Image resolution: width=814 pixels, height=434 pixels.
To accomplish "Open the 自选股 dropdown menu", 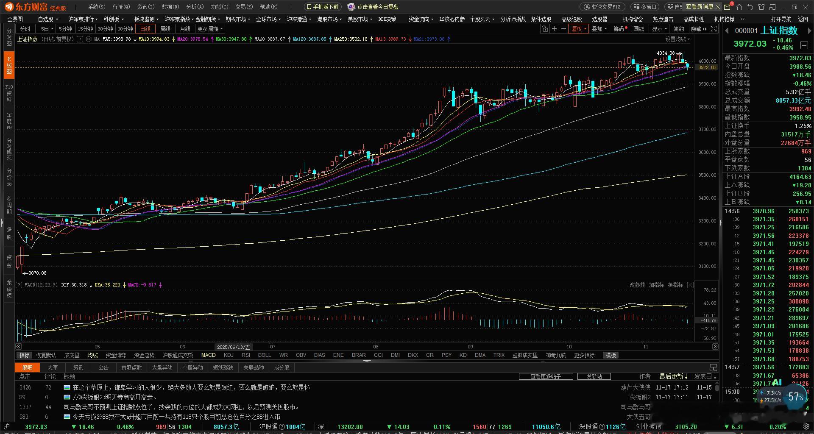I will point(47,19).
